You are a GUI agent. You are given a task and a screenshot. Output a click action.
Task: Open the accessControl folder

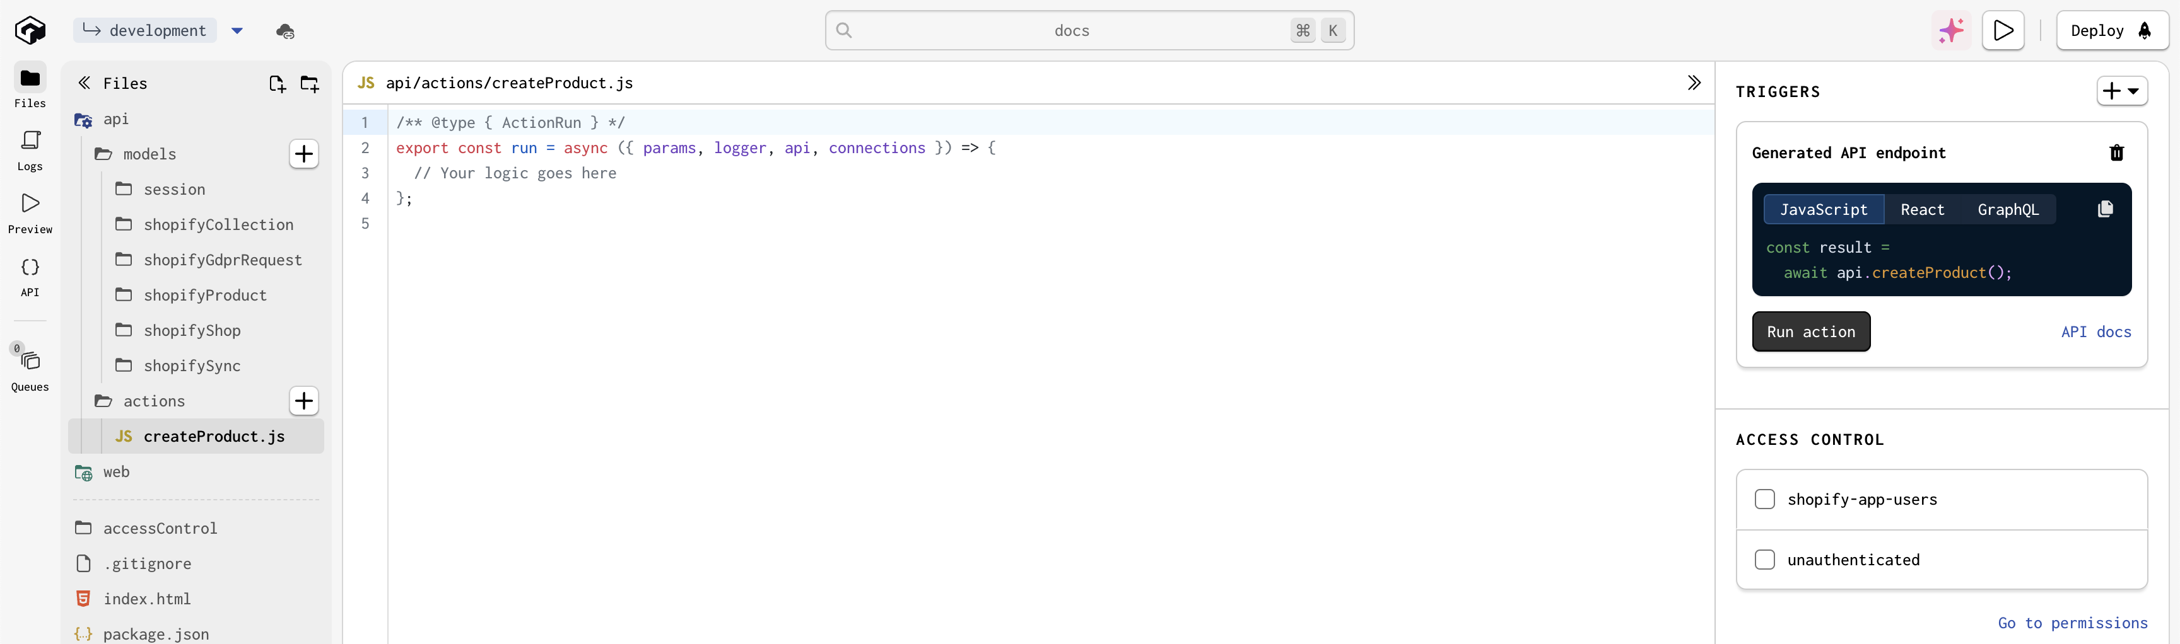pyautogui.click(x=160, y=528)
